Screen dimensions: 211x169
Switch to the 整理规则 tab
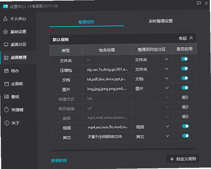[x=86, y=22]
